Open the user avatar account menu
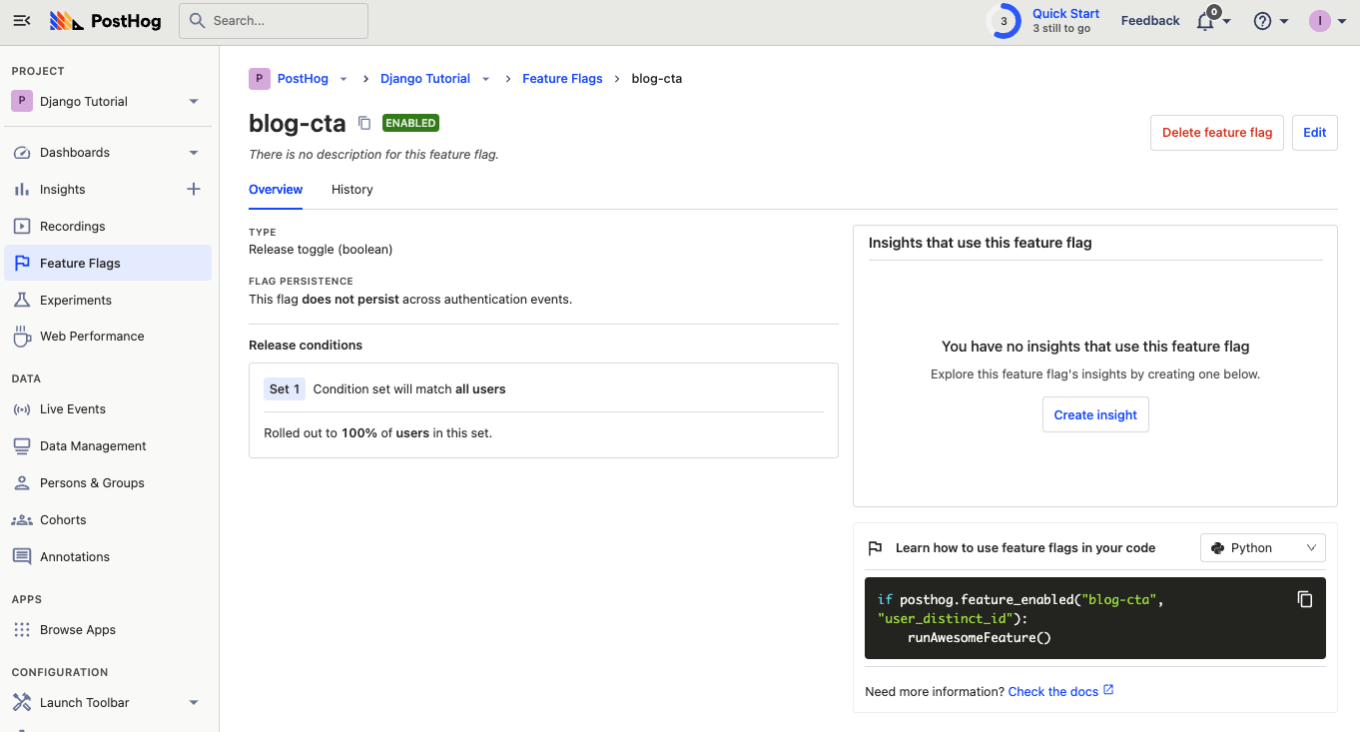Screen dimensions: 1360x732 [x=1320, y=21]
